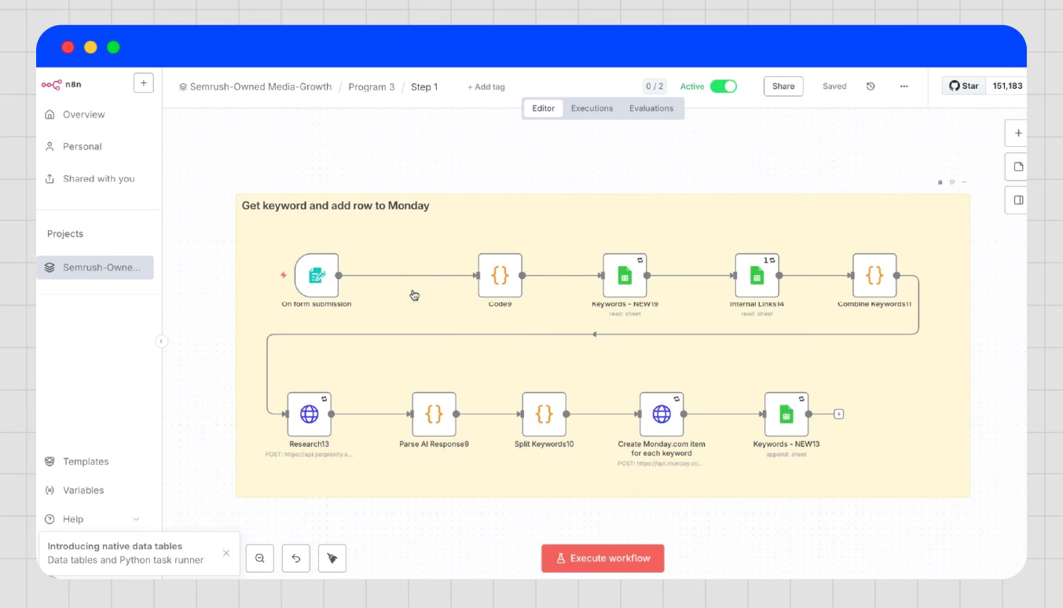Dismiss the native data tables notice

point(226,553)
